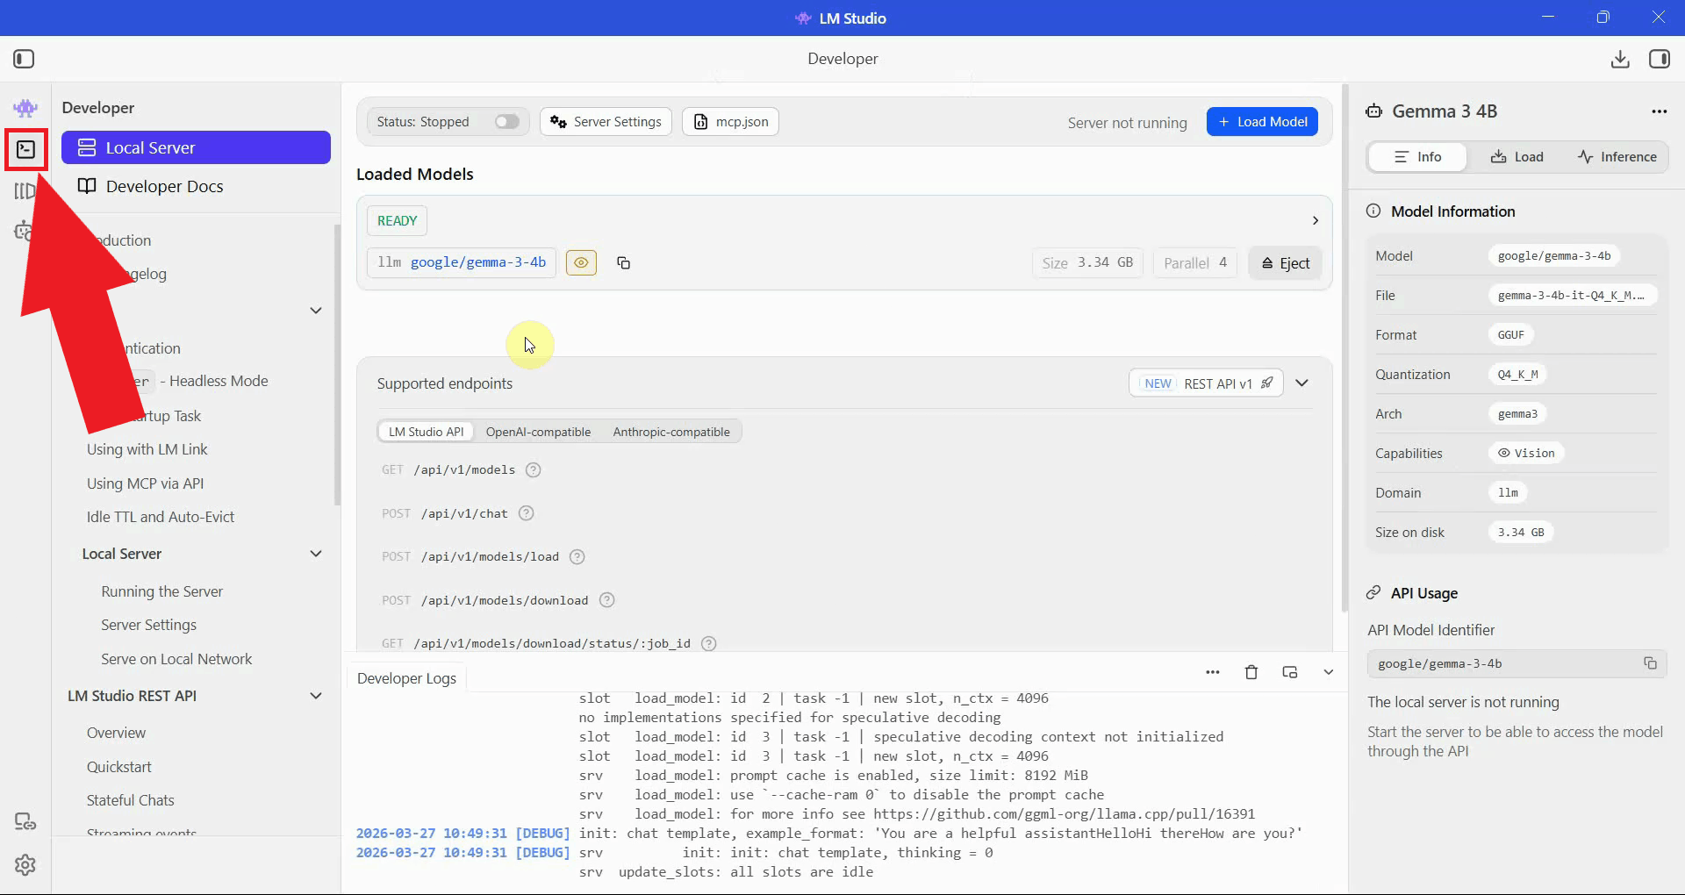Select the purple LM Studio chat icon
1685x895 pixels.
[x=25, y=107]
